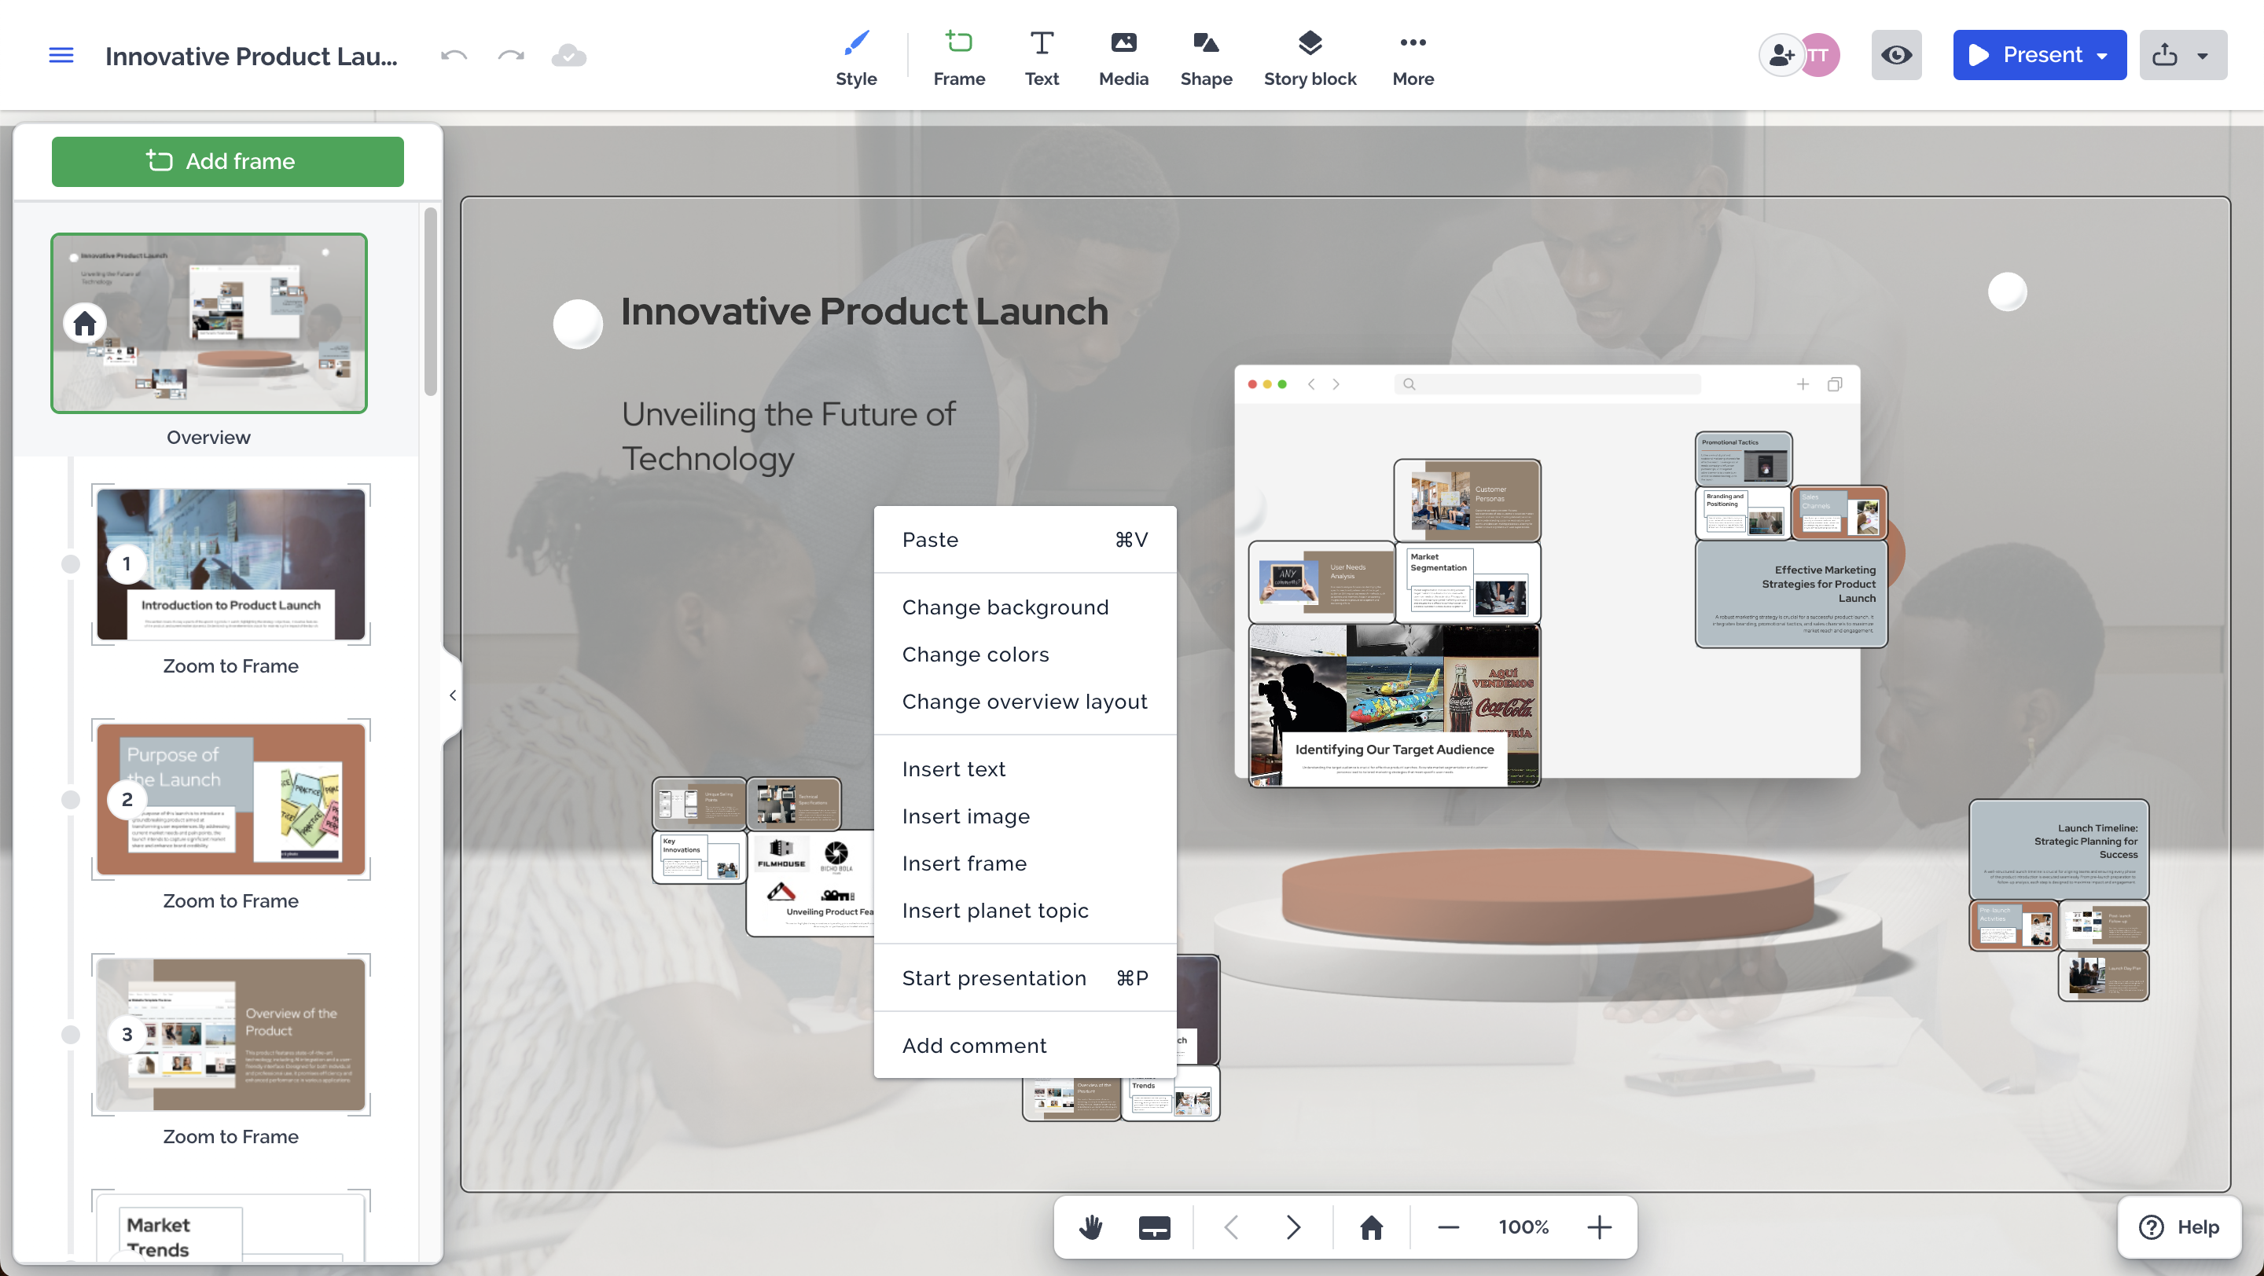Open Market Segmentation subtopic card
Screen dimensions: 2264x1276
point(1468,582)
